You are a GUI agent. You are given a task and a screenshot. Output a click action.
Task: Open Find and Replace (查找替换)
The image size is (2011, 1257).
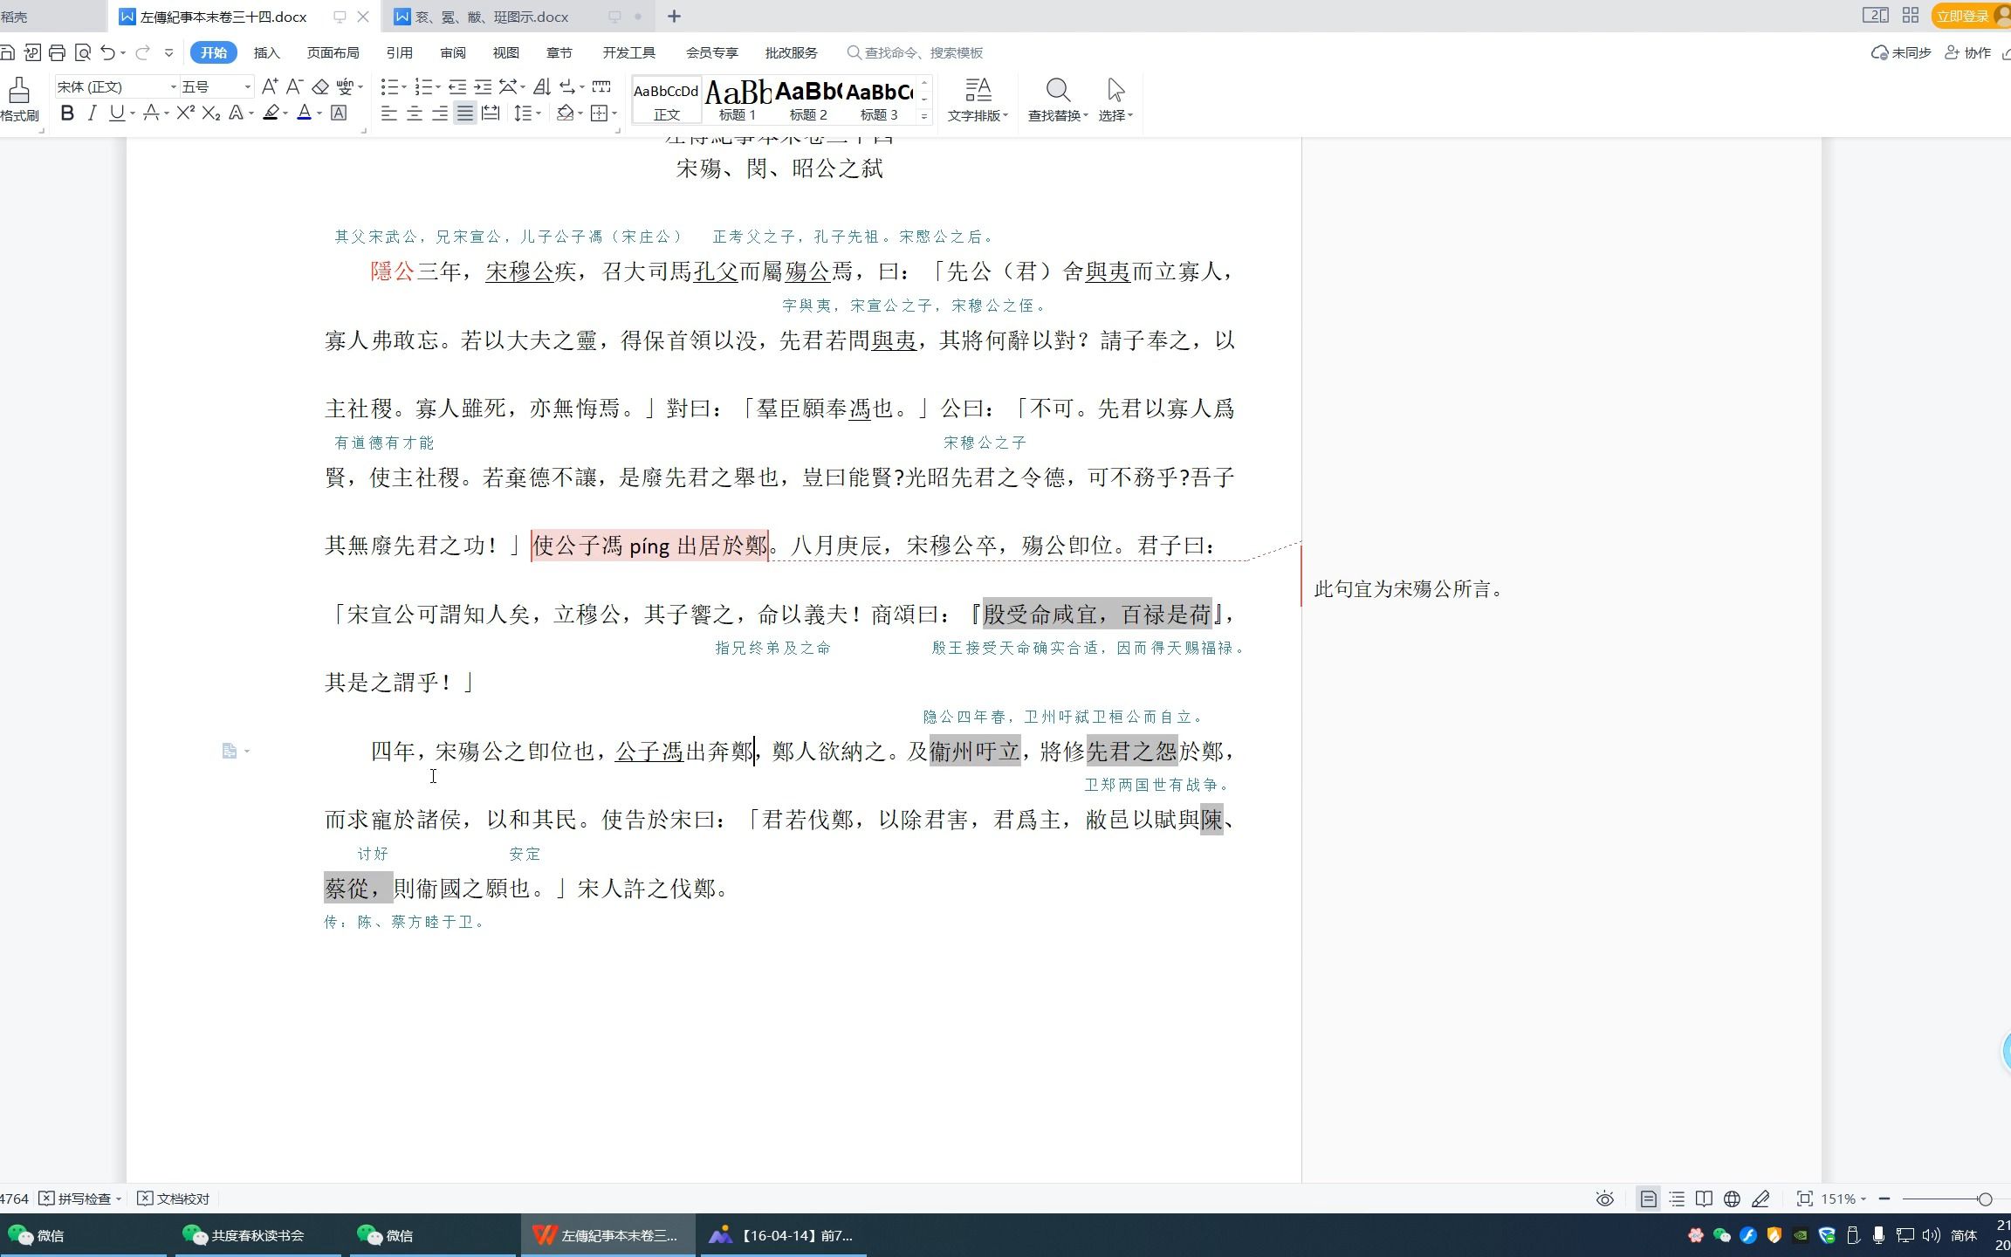1057,100
